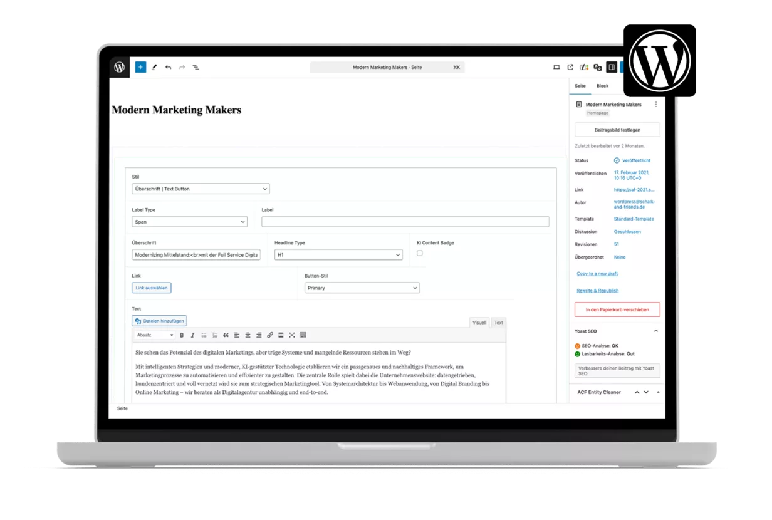The width and height of the screenshot is (772, 520).
Task: Change the Autor value
Action: [x=634, y=204]
